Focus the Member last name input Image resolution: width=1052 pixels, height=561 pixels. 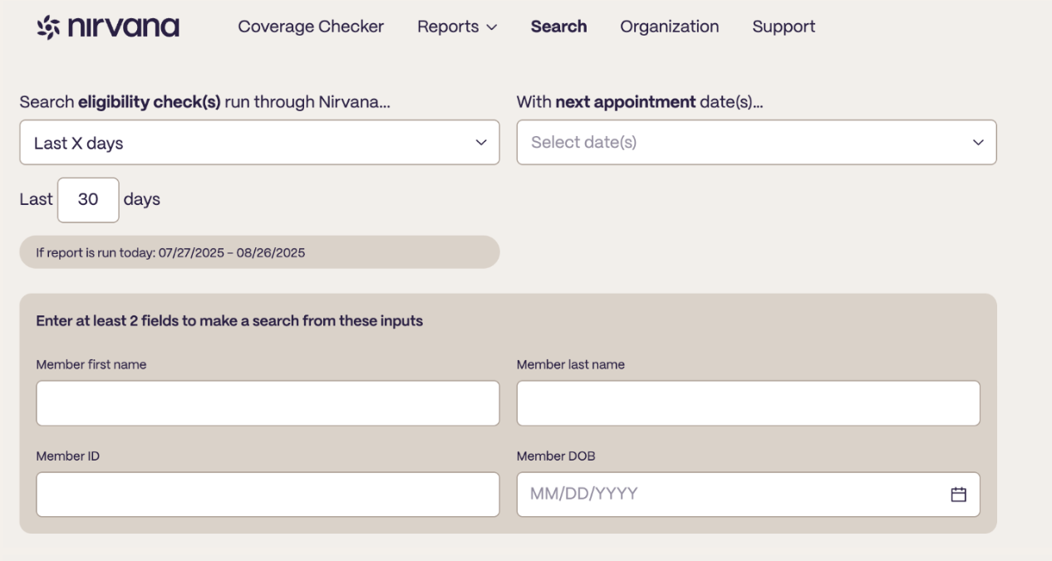748,403
